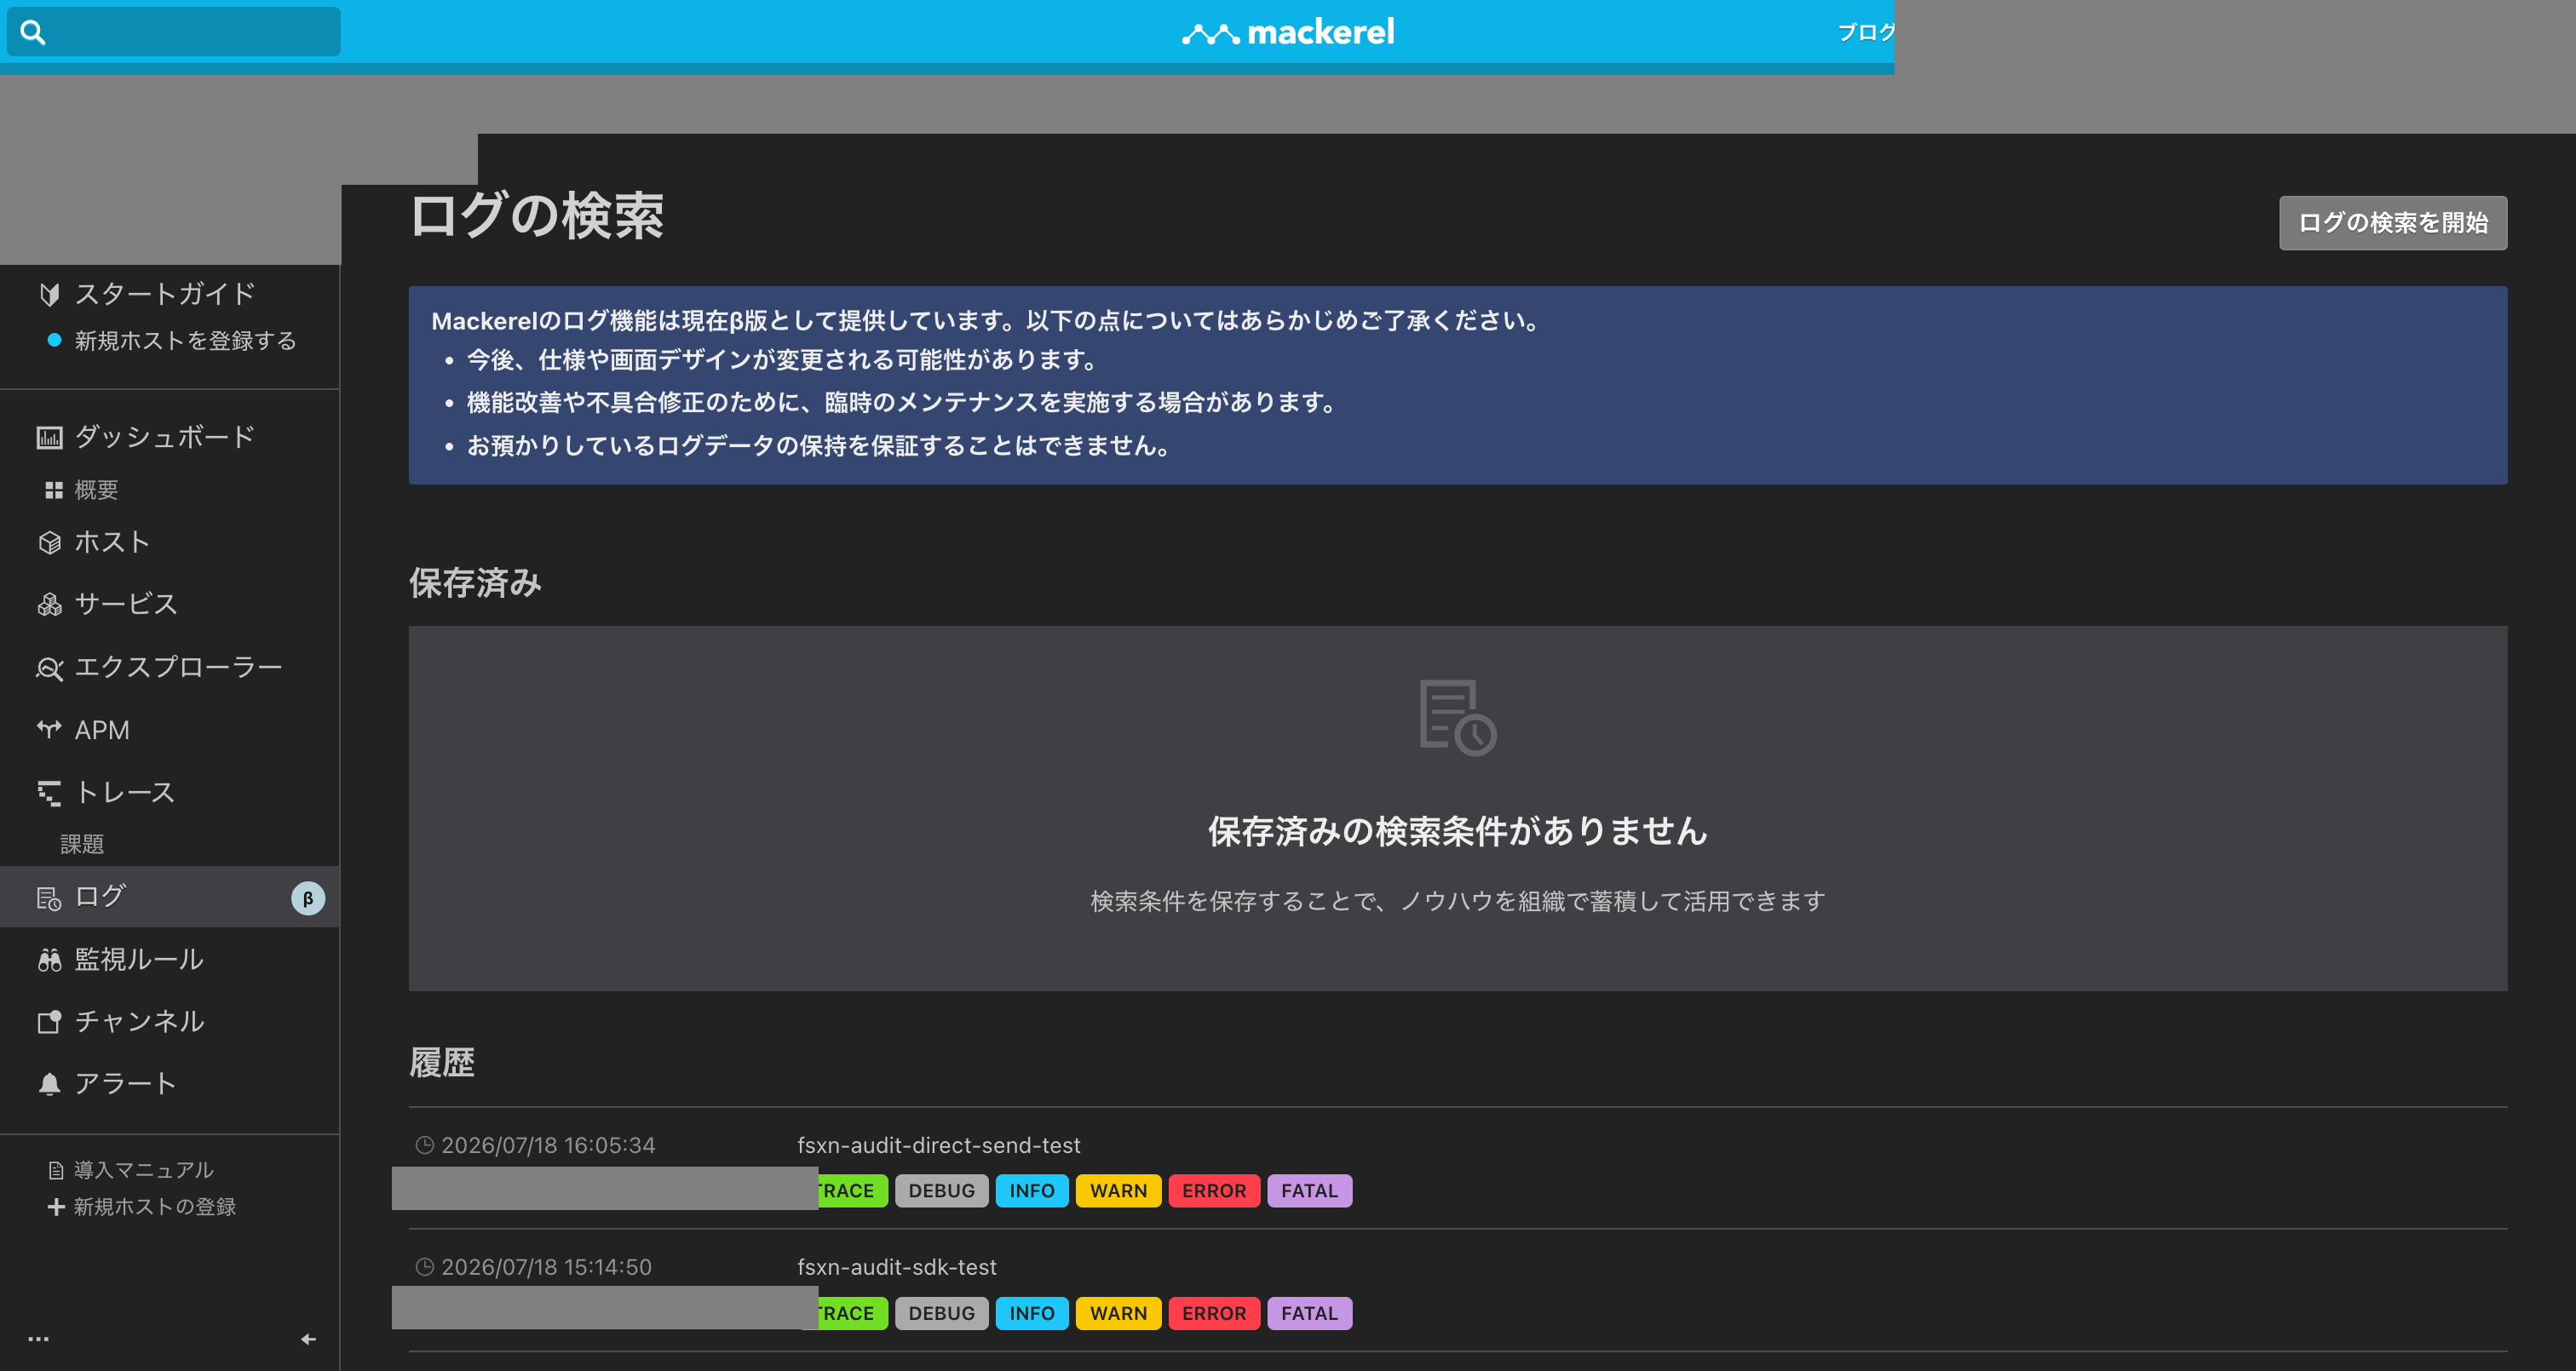Click the clock icon beside 2026/07/18 16:05:34
This screenshot has width=2576, height=1371.
[425, 1145]
